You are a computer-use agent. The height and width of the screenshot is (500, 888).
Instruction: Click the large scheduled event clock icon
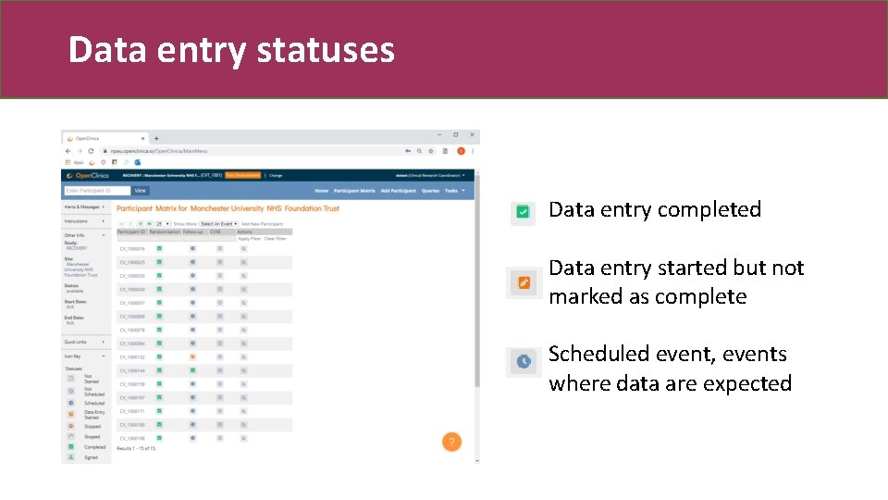point(524,361)
